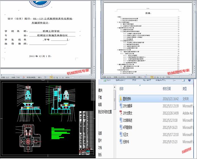Viewport: 197px width, 159px height.
Task: Select the file named 任务书
Action: (x=126, y=142)
